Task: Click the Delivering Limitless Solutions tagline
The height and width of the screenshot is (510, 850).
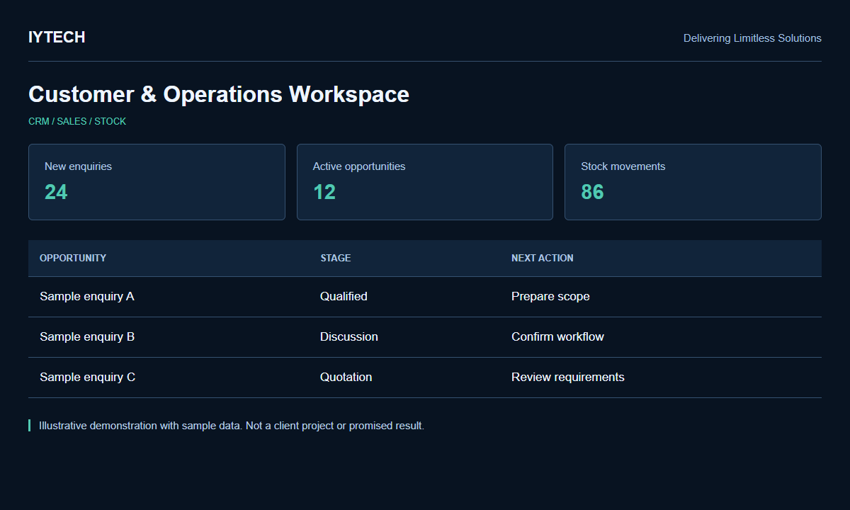Action: click(x=752, y=38)
